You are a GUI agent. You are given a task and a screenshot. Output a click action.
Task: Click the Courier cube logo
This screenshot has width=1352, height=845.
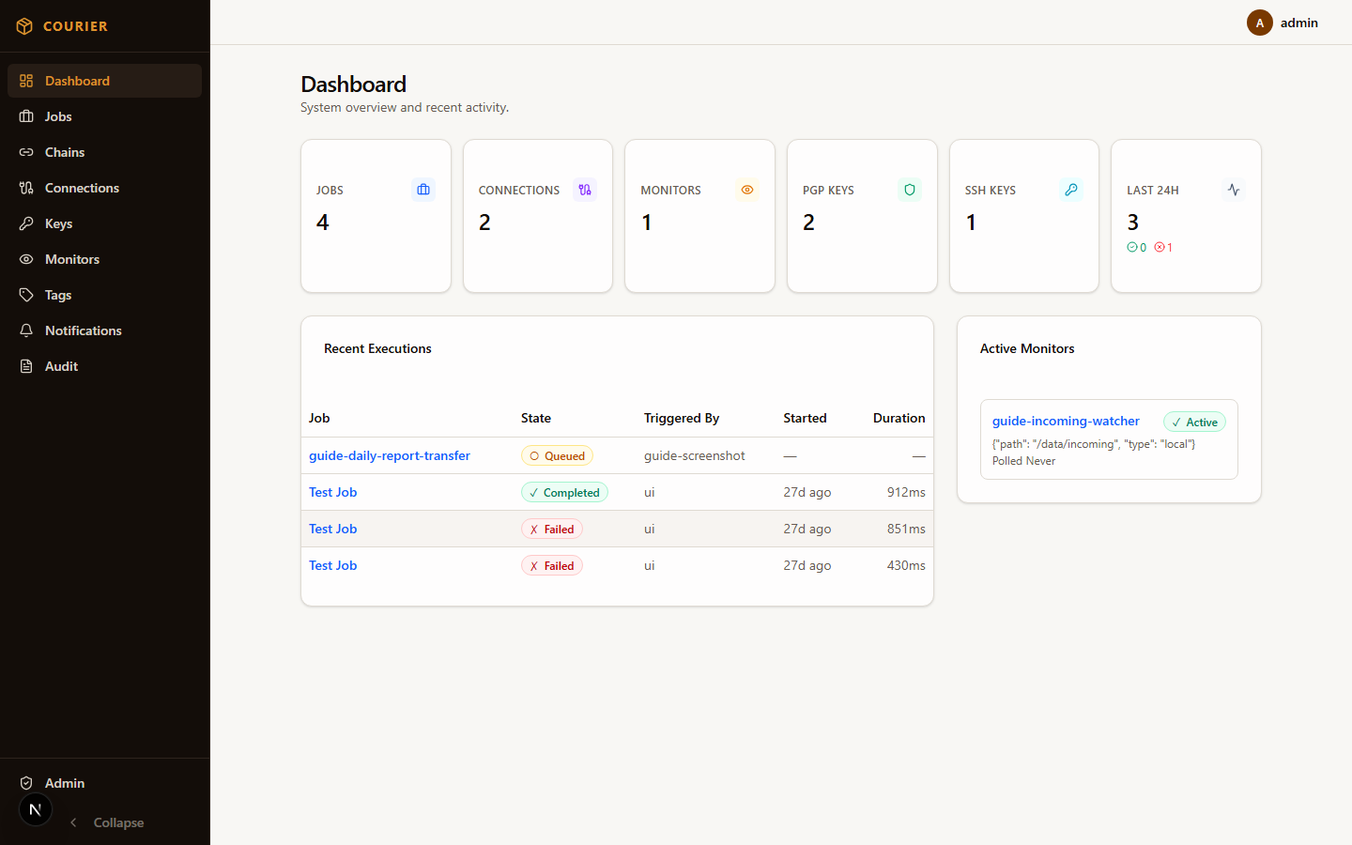pyautogui.click(x=24, y=26)
